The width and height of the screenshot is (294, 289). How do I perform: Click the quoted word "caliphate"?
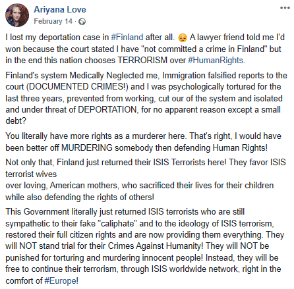(117, 223)
